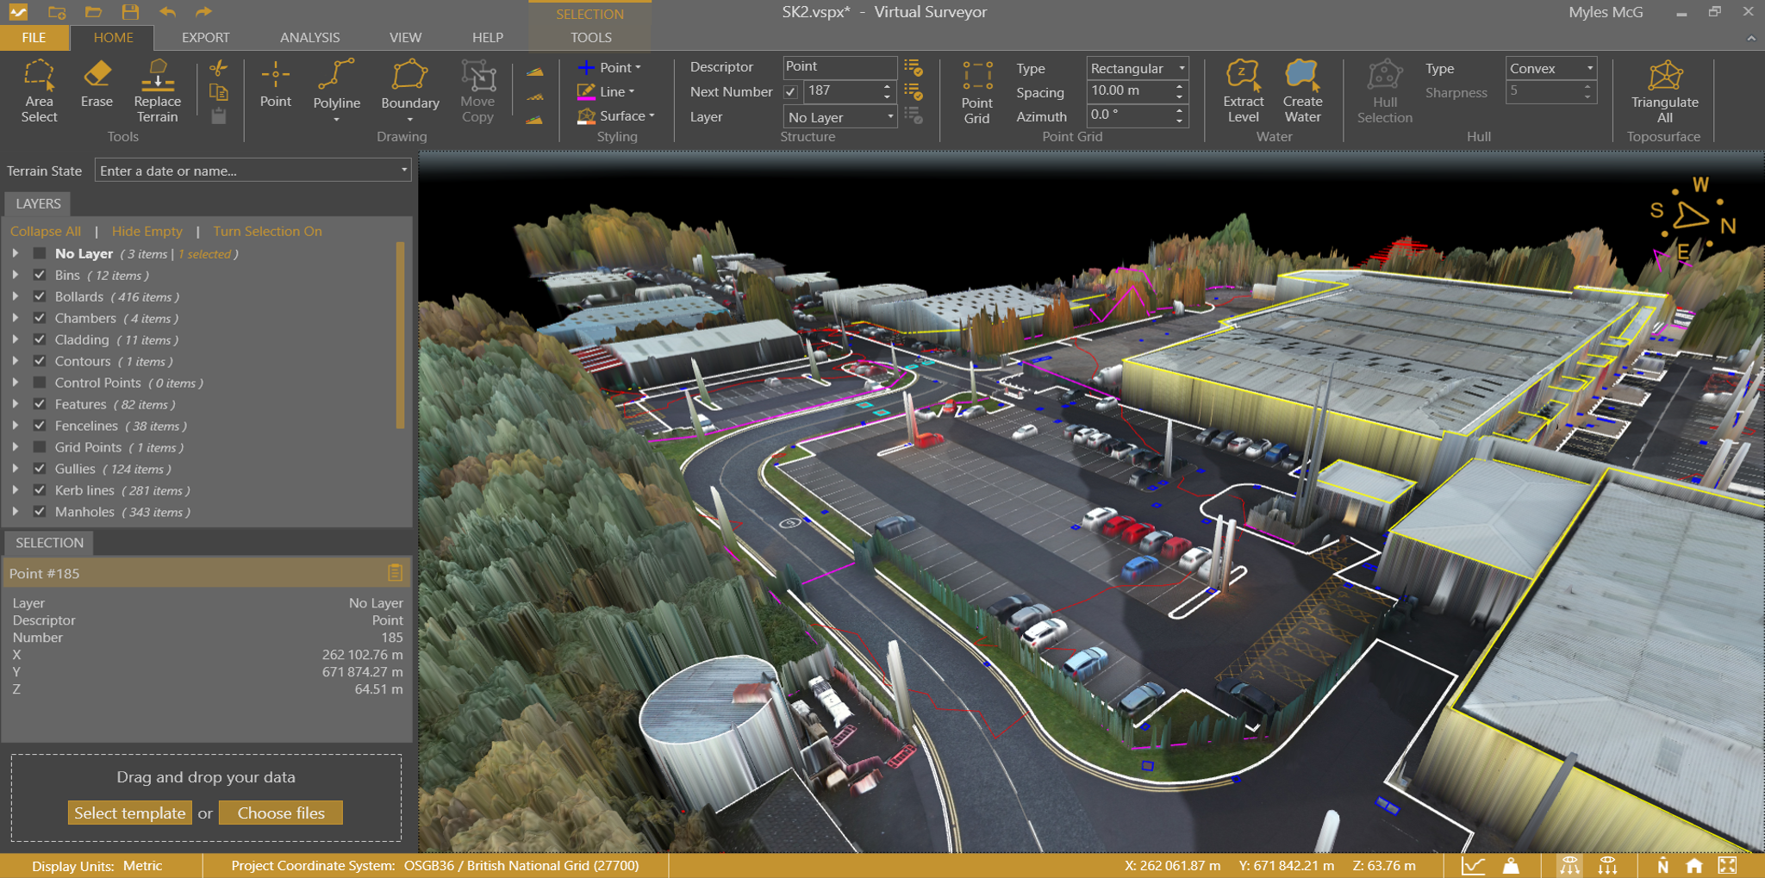The image size is (1765, 878).
Task: Click the home view icon in status bar
Action: point(1694,866)
